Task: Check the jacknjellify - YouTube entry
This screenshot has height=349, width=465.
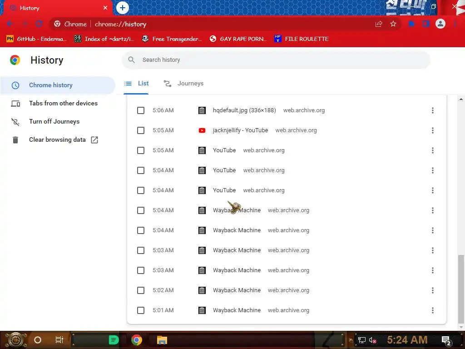Action: (141, 130)
